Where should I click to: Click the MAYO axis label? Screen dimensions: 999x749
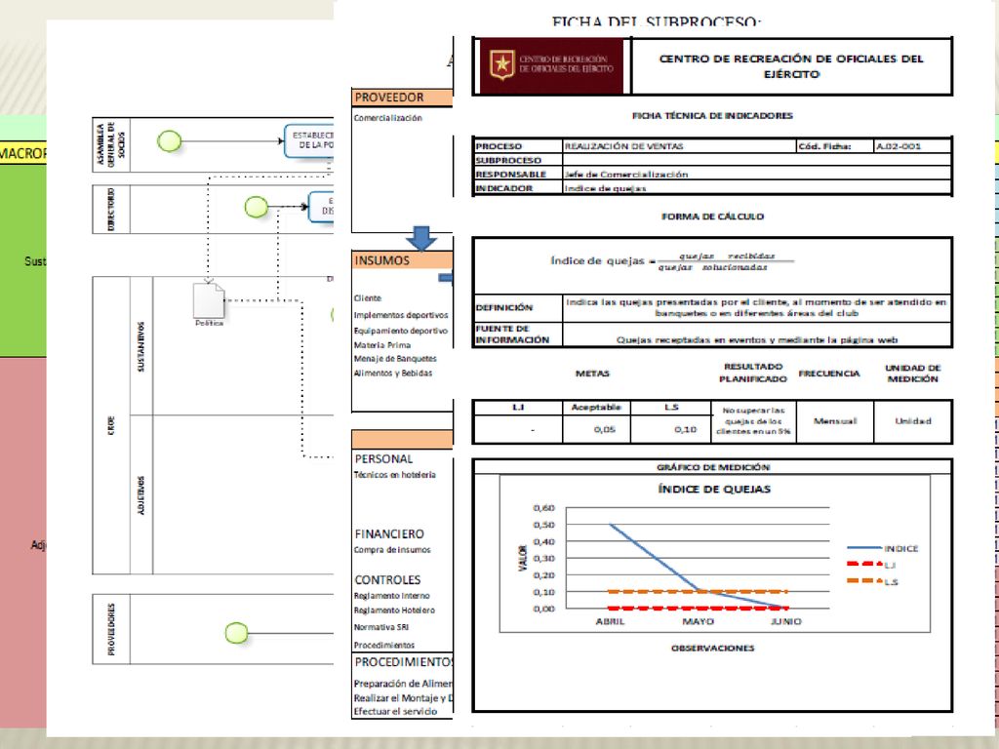pos(699,621)
